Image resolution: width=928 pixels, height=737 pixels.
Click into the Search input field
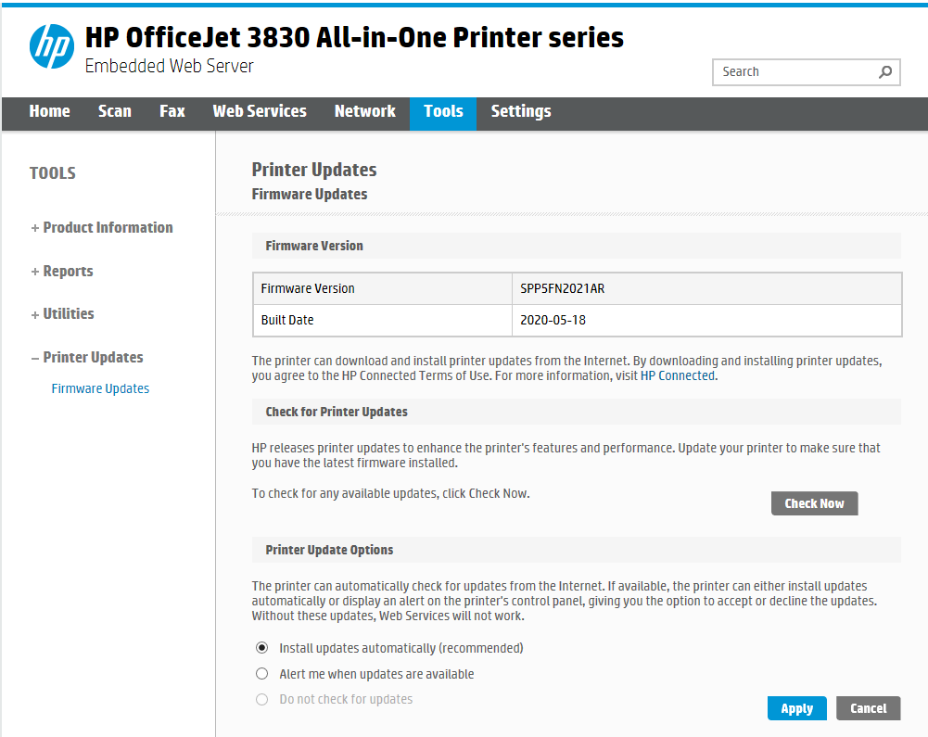point(793,72)
